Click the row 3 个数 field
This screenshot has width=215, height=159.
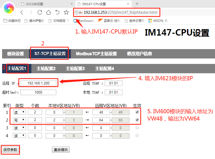pos(35,128)
